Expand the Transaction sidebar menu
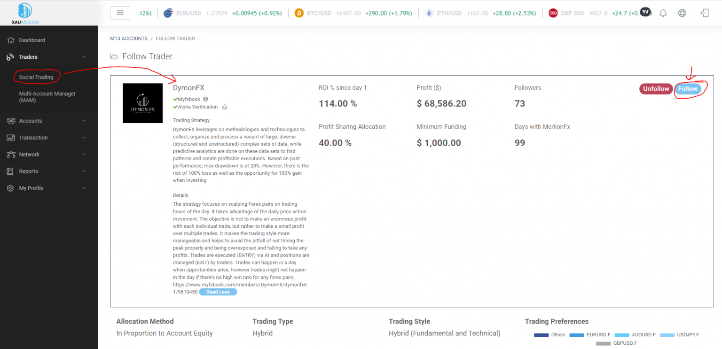The width and height of the screenshot is (722, 349). (84, 138)
